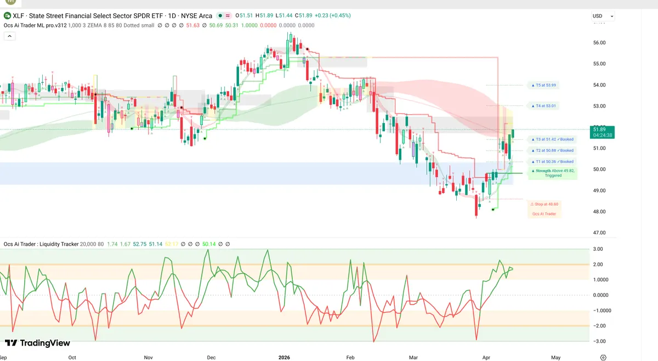Open the USD currency dropdown
Viewport: 658px width, 361px height.
pos(603,16)
